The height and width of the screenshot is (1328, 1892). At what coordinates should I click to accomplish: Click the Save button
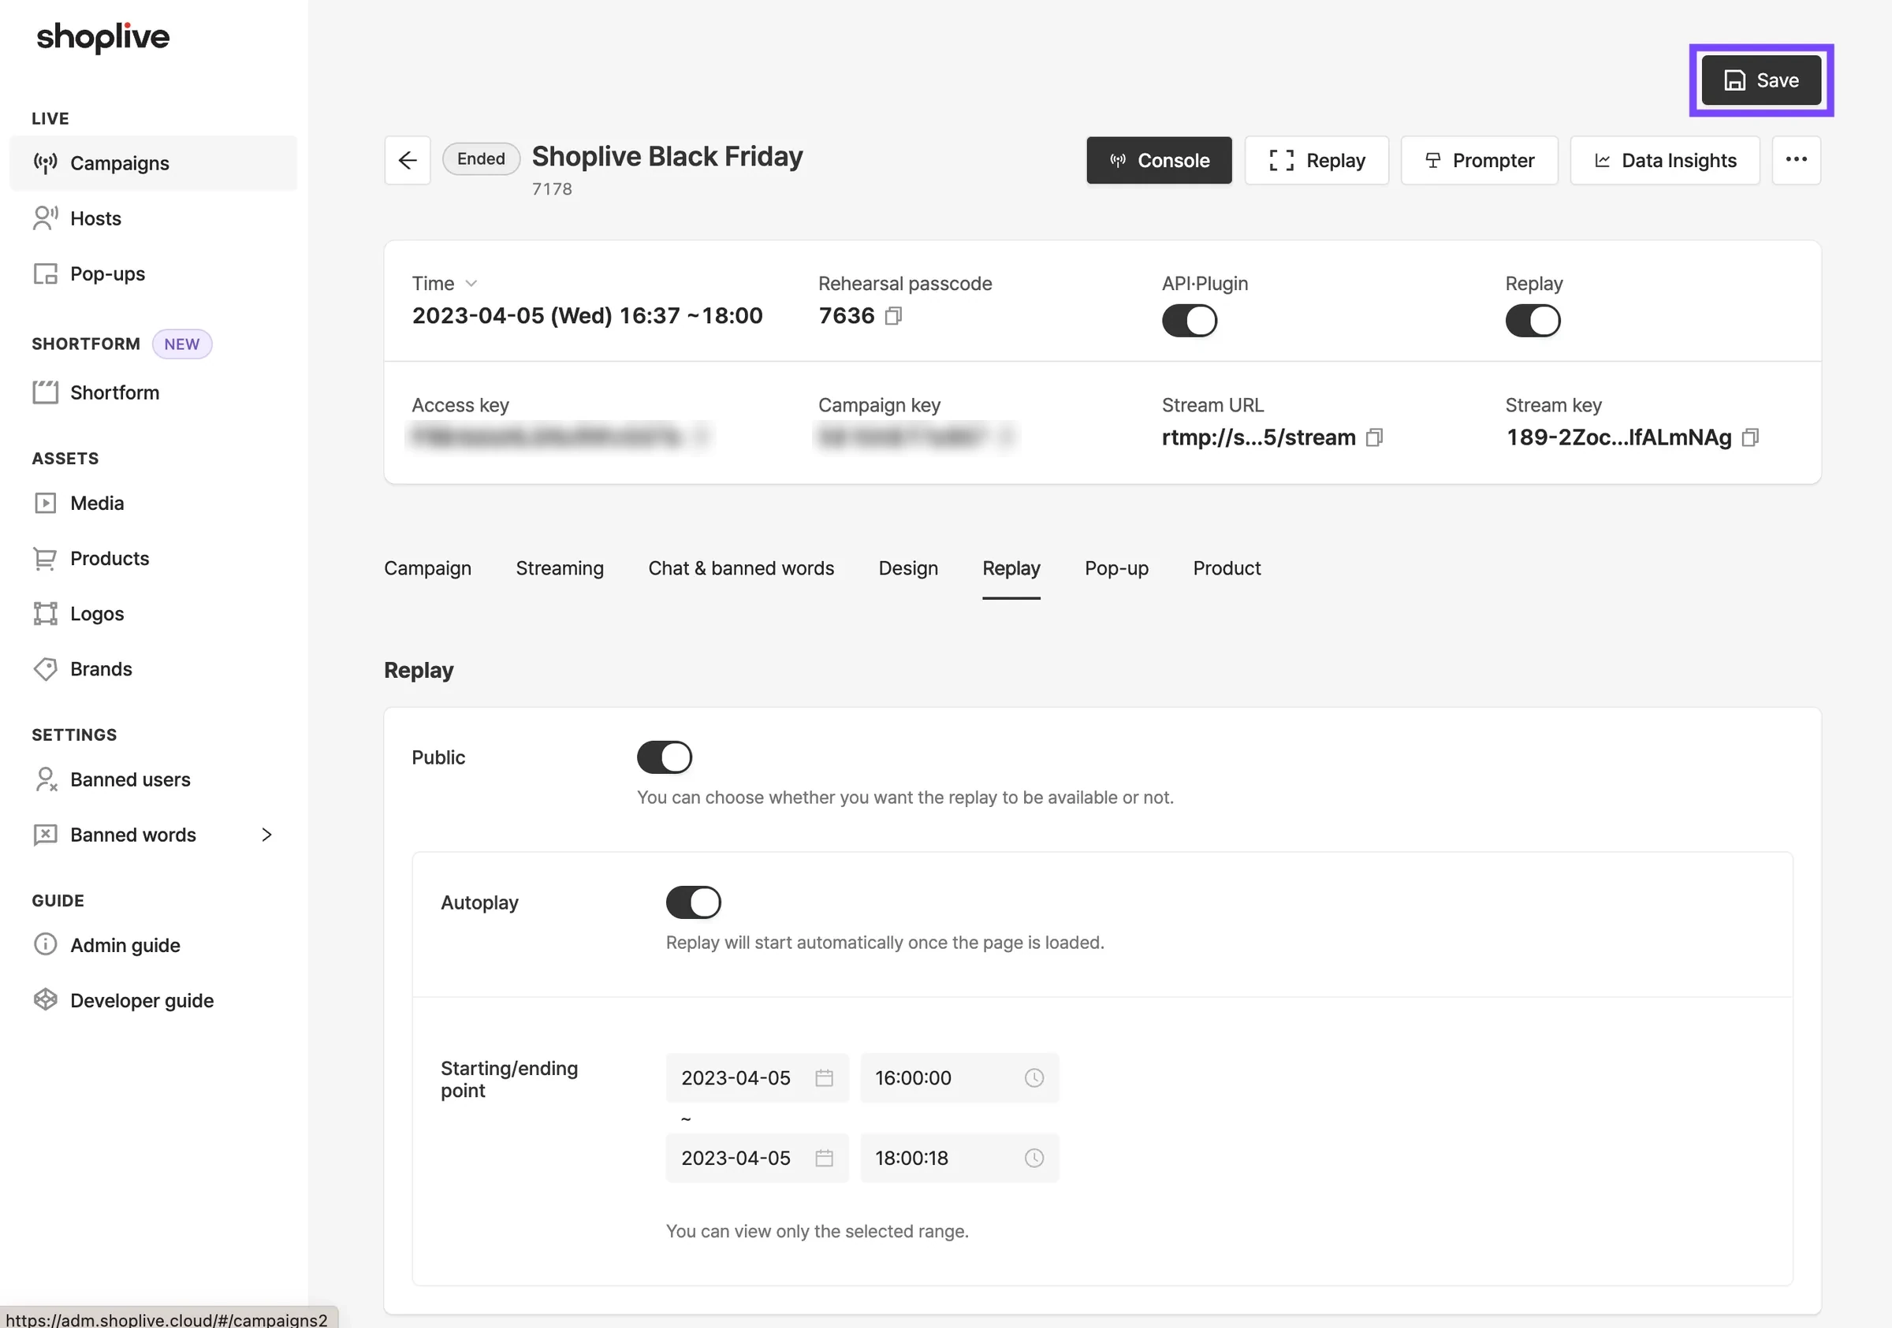1761,80
